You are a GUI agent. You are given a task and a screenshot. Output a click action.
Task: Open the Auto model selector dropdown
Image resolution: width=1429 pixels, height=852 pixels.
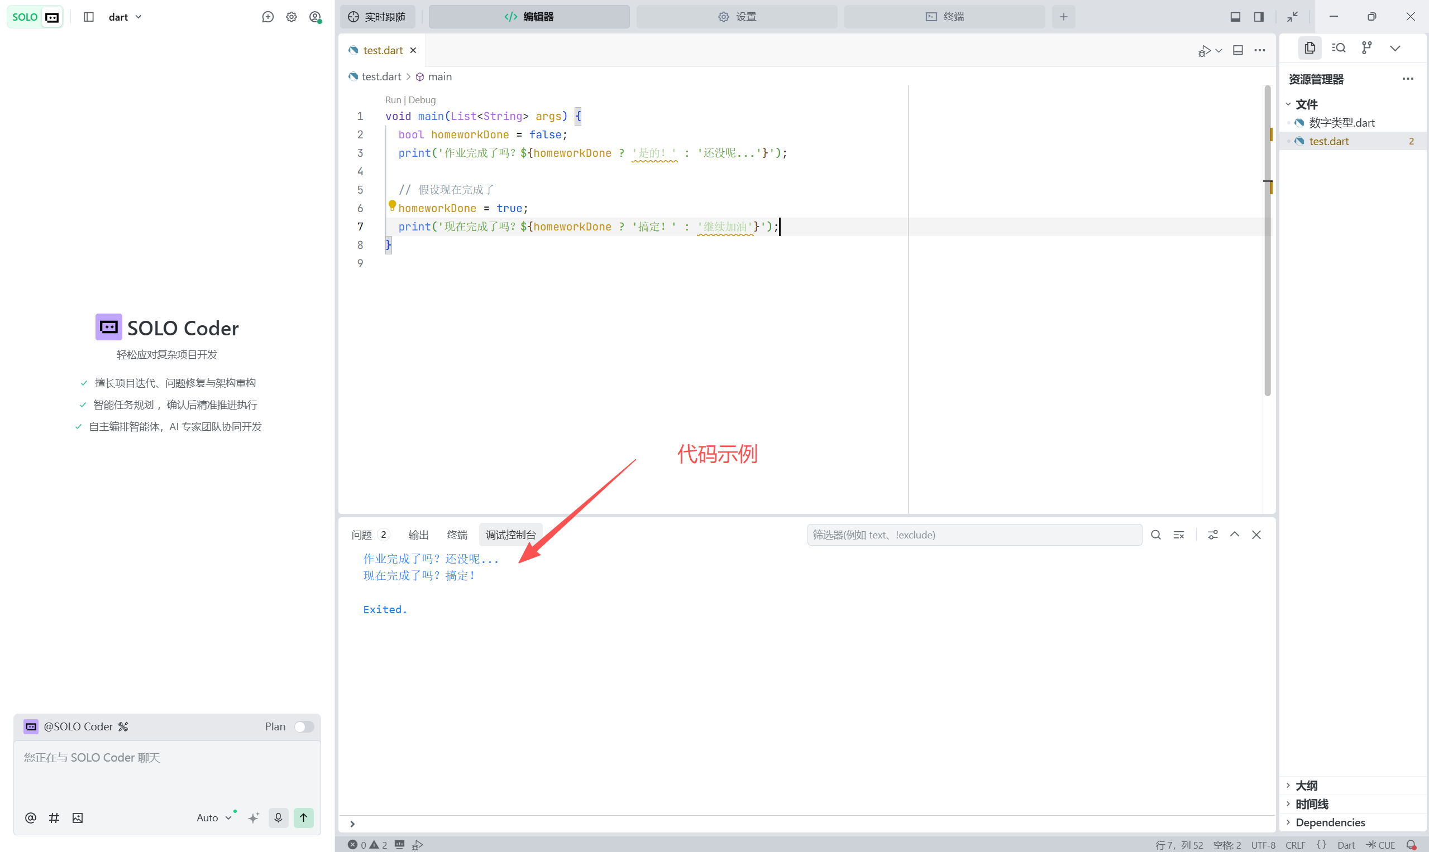213,817
